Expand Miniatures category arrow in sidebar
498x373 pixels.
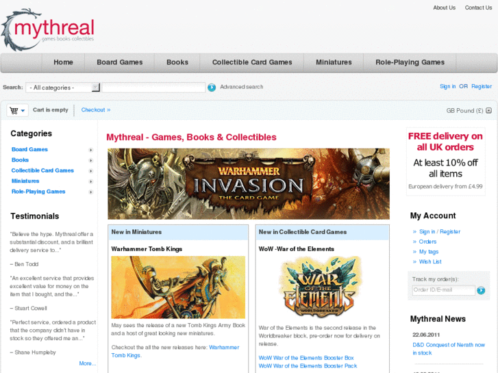[91, 181]
